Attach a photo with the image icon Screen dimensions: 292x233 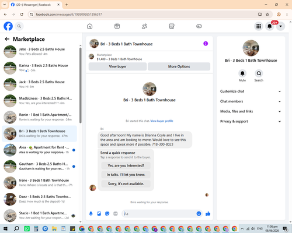[x=99, y=214]
